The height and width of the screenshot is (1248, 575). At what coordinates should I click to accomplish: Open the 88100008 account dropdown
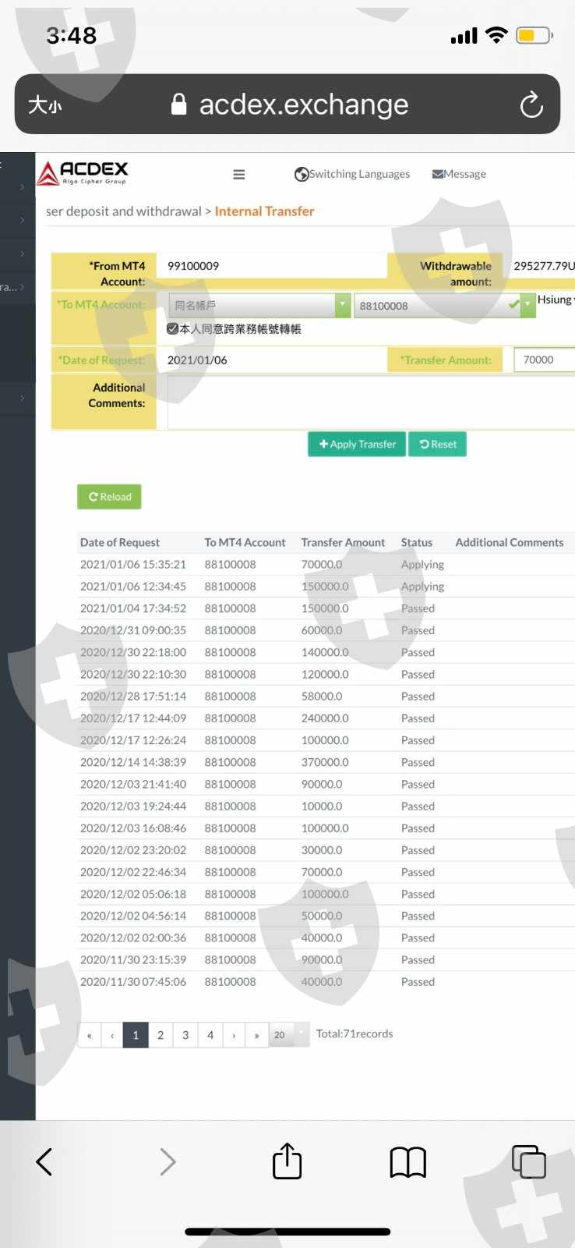pyautogui.click(x=444, y=306)
